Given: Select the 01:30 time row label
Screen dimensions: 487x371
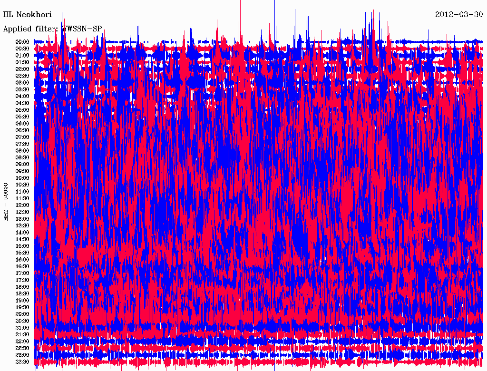Looking at the screenshot, I should (x=22, y=62).
